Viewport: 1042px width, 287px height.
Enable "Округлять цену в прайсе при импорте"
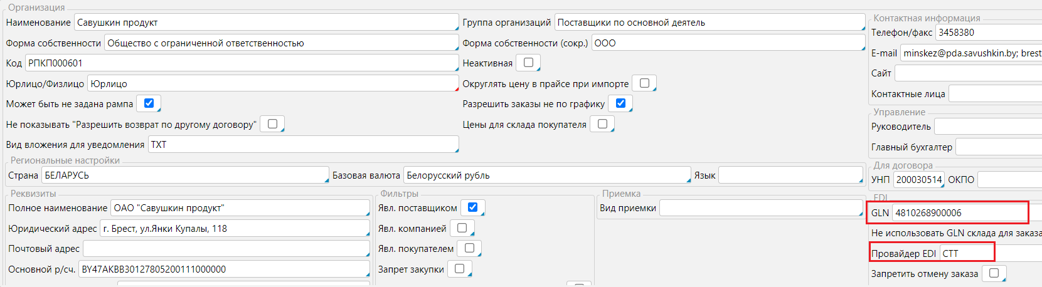click(644, 83)
